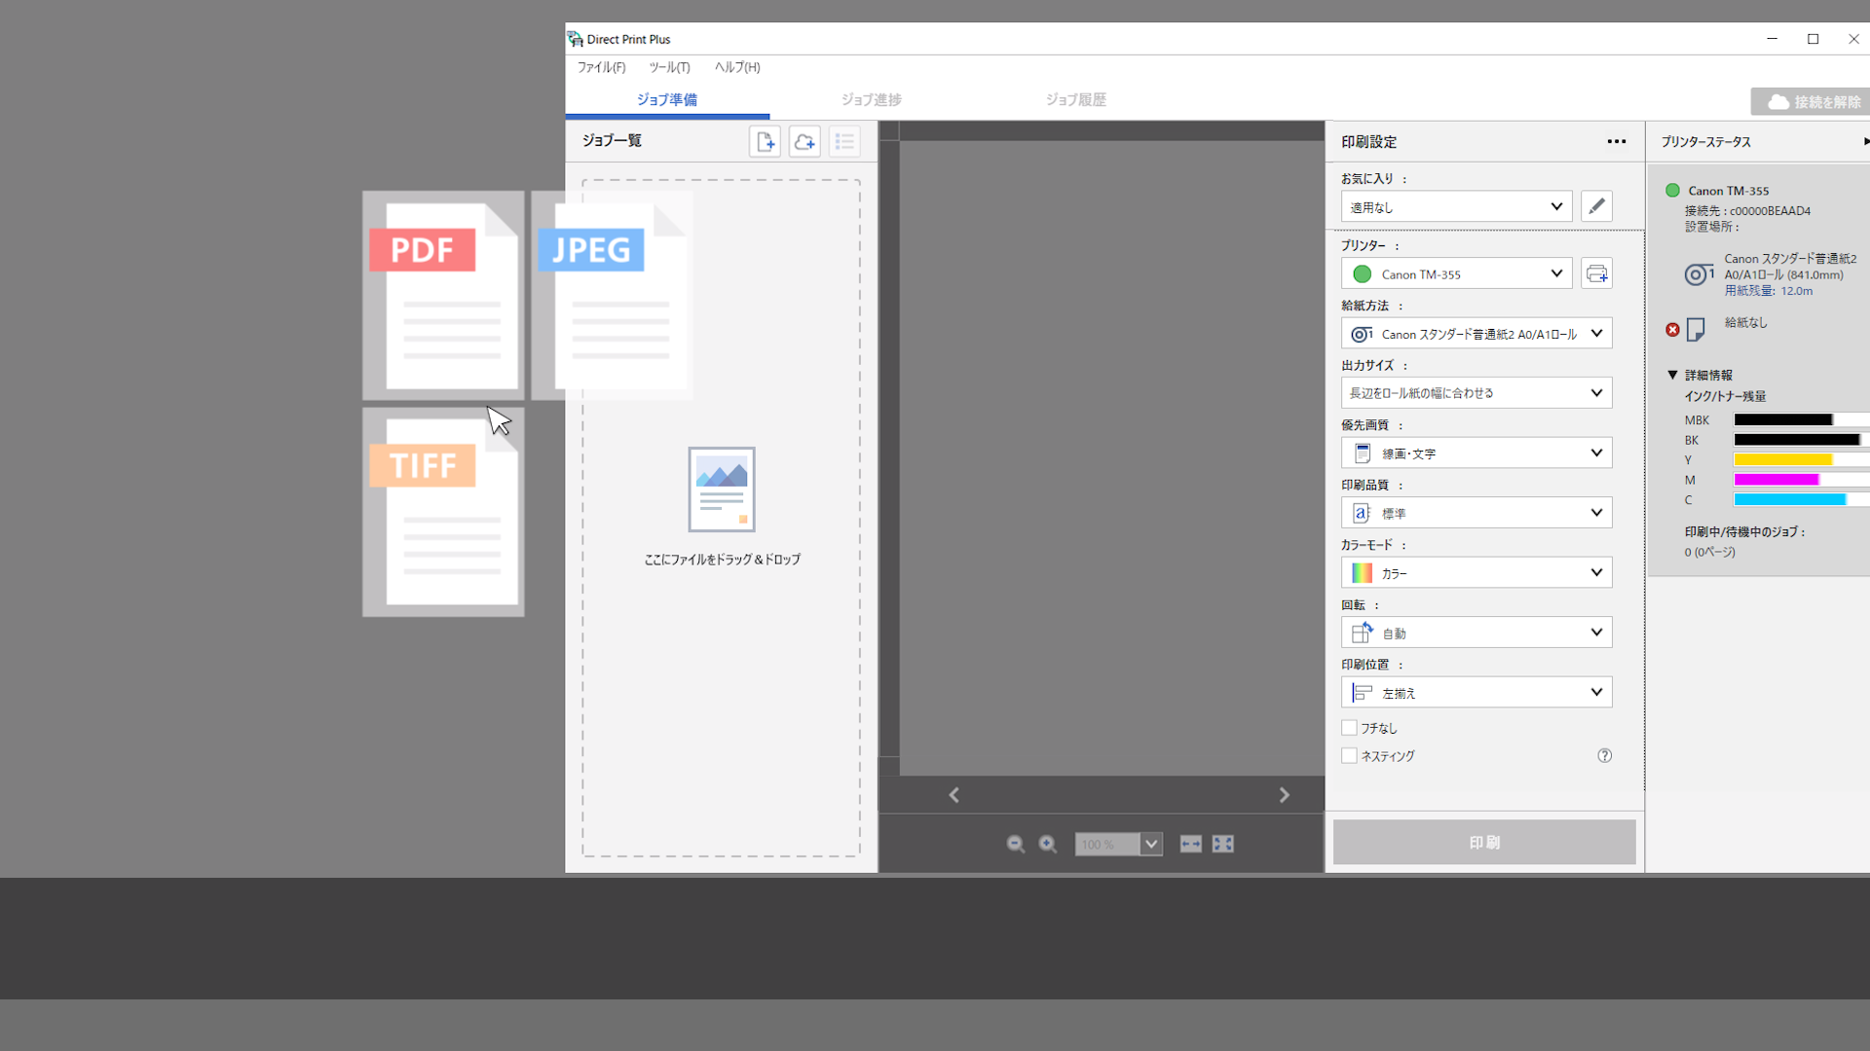This screenshot has width=1870, height=1051.
Task: Click the pencil edit favorites icon
Action: [x=1596, y=206]
